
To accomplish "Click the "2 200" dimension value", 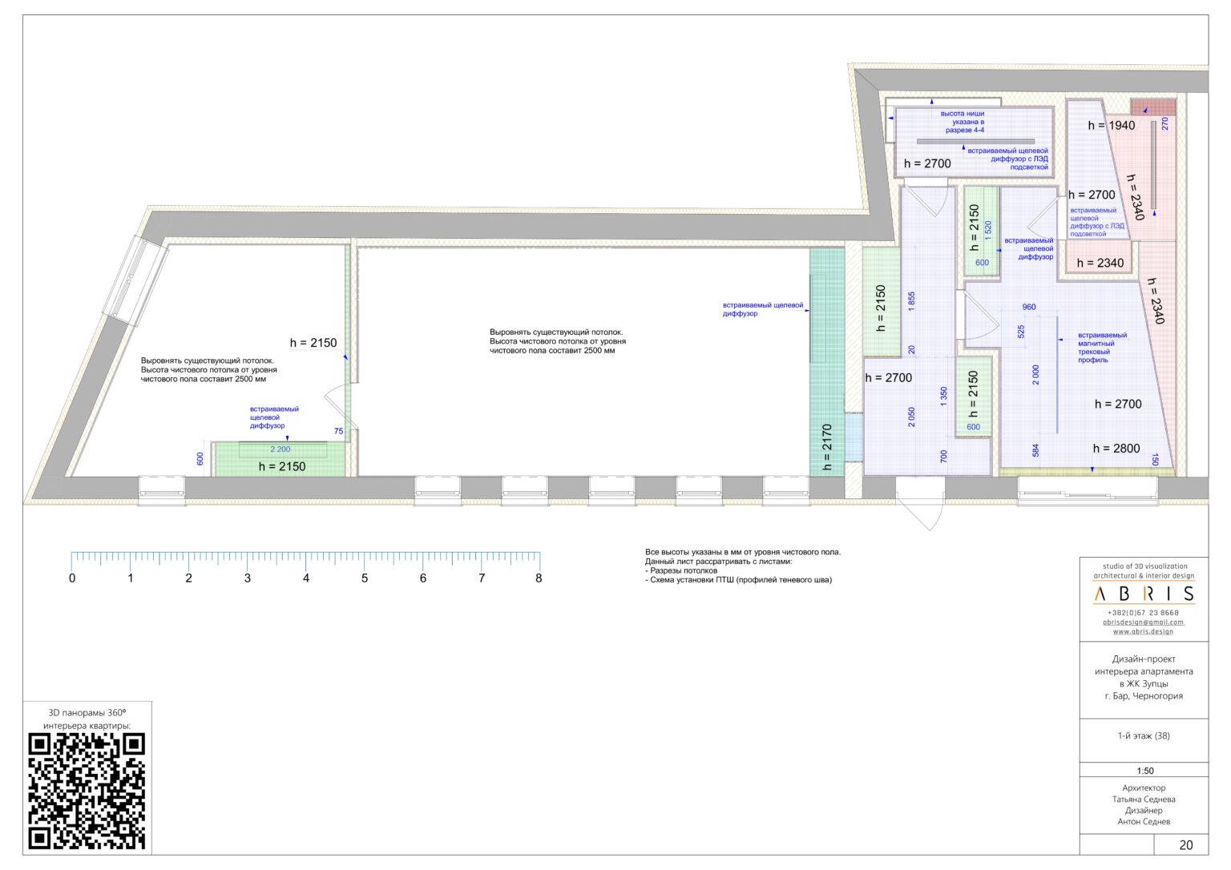I will (x=281, y=449).
